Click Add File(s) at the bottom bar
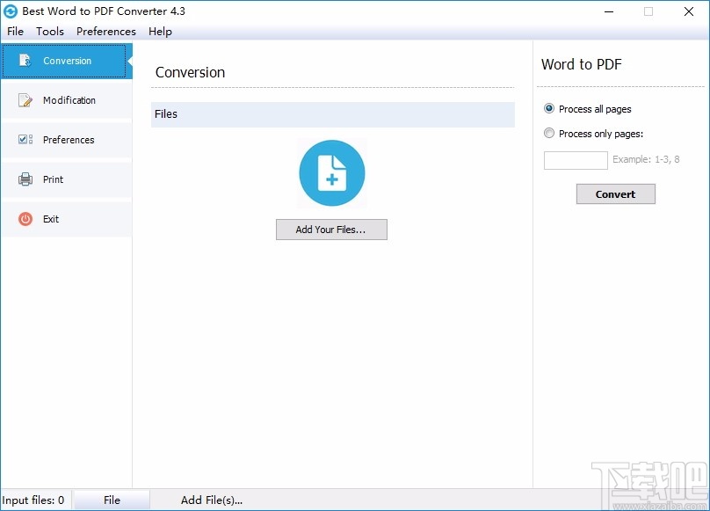The width and height of the screenshot is (710, 511). 211,499
